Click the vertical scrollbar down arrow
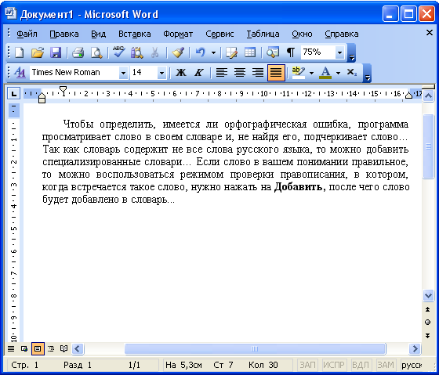 point(428,295)
